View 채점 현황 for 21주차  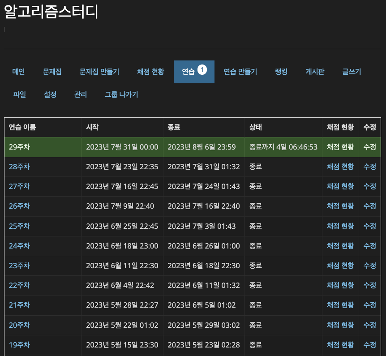(340, 305)
